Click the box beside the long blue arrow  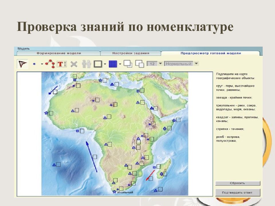coord(95,157)
